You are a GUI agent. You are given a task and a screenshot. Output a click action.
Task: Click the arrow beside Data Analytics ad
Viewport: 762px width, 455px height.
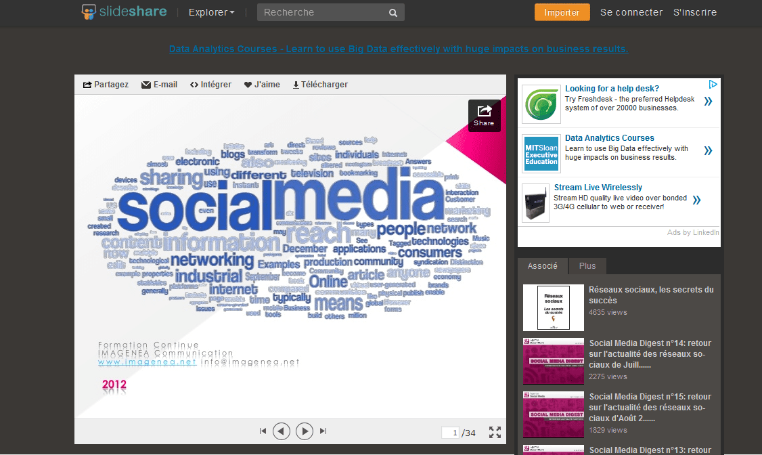point(708,151)
